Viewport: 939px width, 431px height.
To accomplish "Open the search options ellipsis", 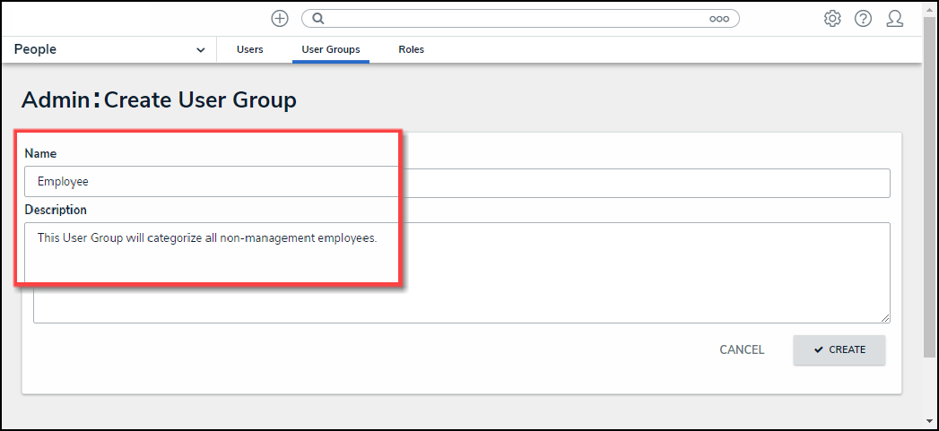I will click(719, 19).
